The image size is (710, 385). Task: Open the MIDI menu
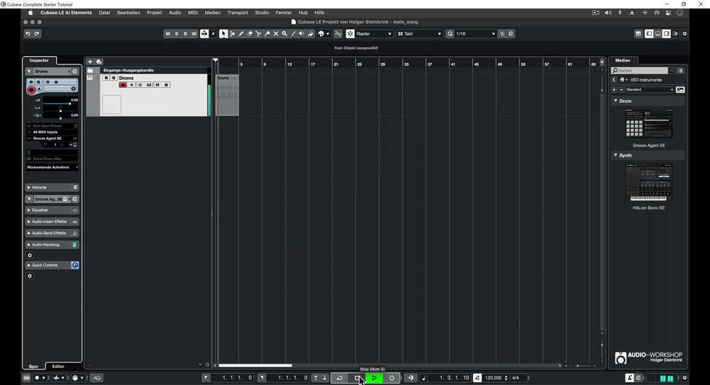(193, 13)
